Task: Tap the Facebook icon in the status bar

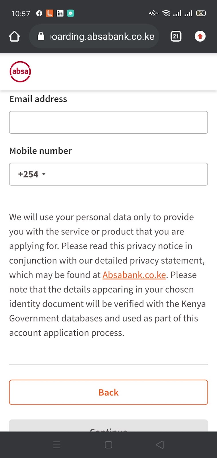Action: coord(39,13)
